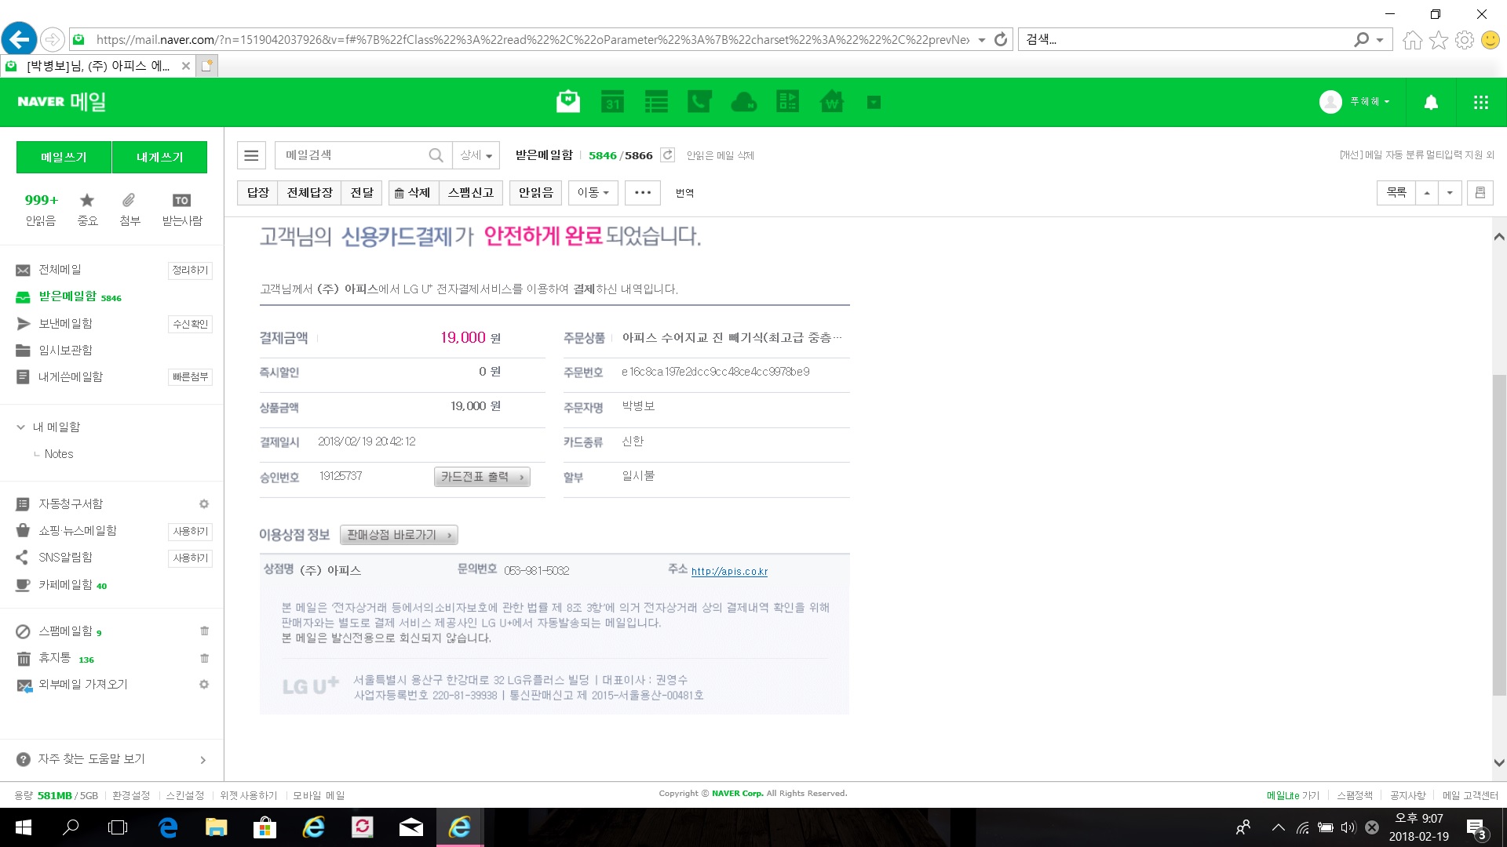Open the Naver Memo list icon
This screenshot has height=847, width=1507.
pos(656,102)
